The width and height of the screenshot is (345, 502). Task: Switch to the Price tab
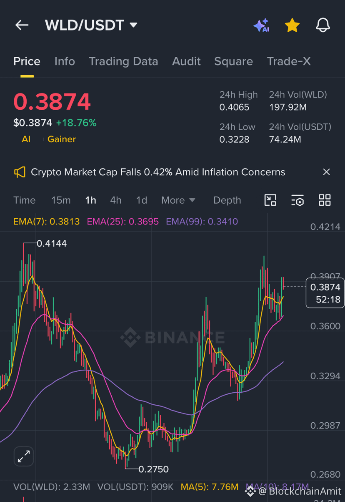tap(27, 61)
